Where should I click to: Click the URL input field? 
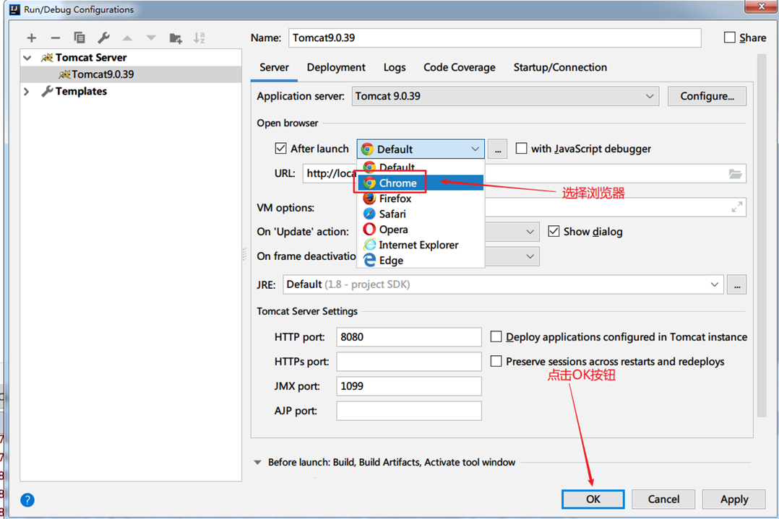(x=524, y=174)
